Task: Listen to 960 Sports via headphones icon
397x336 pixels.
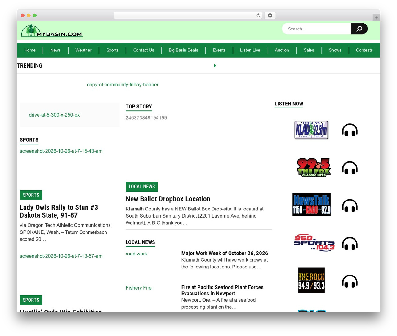Action: (x=350, y=243)
